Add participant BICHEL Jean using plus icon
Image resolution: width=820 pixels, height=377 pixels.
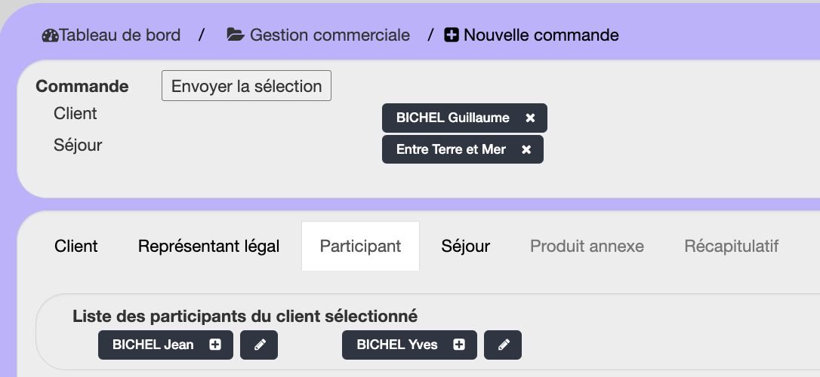click(215, 345)
